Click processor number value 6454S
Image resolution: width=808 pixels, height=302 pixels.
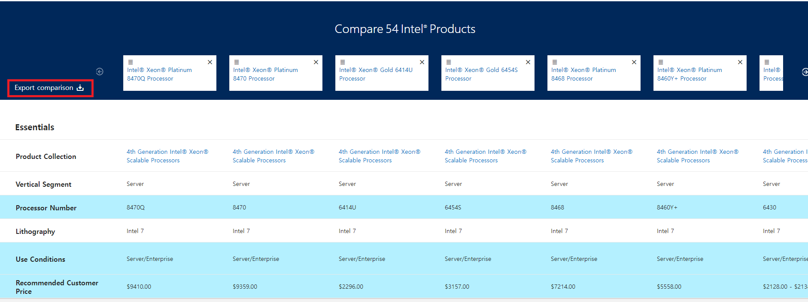453,207
